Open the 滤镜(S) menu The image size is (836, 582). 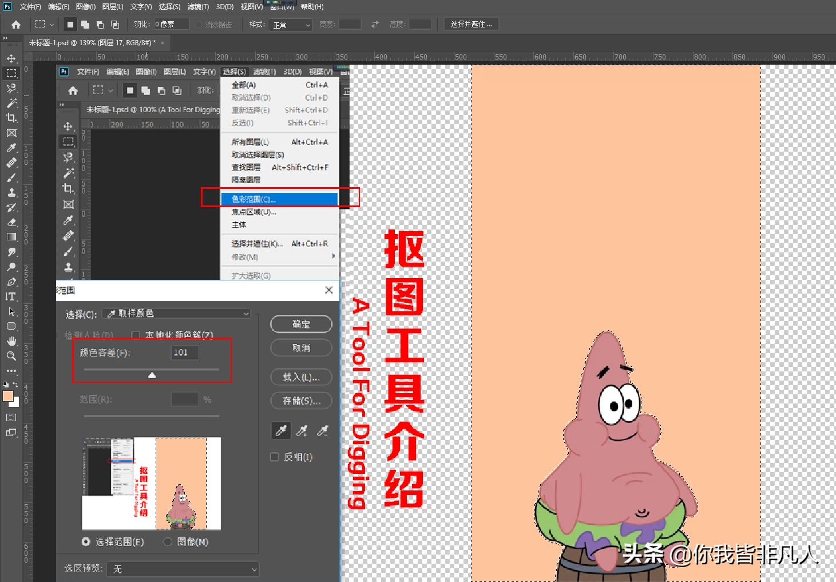tap(198, 7)
